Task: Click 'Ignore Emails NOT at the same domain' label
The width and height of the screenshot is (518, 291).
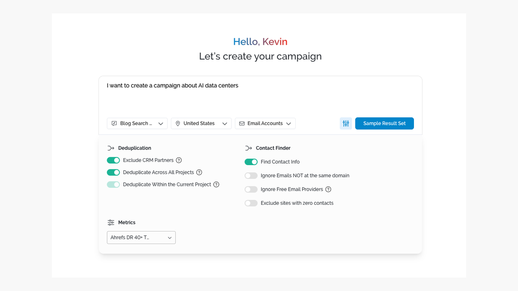Action: coord(305,175)
